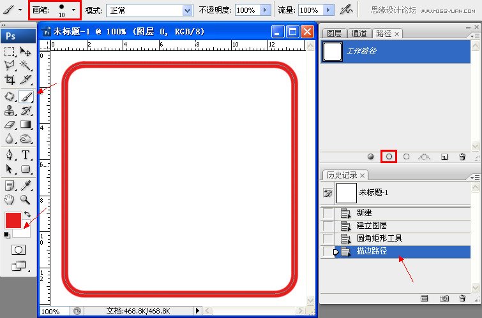Select the Eyedropper tool
Viewport: 482px width, 318px height.
[26, 185]
